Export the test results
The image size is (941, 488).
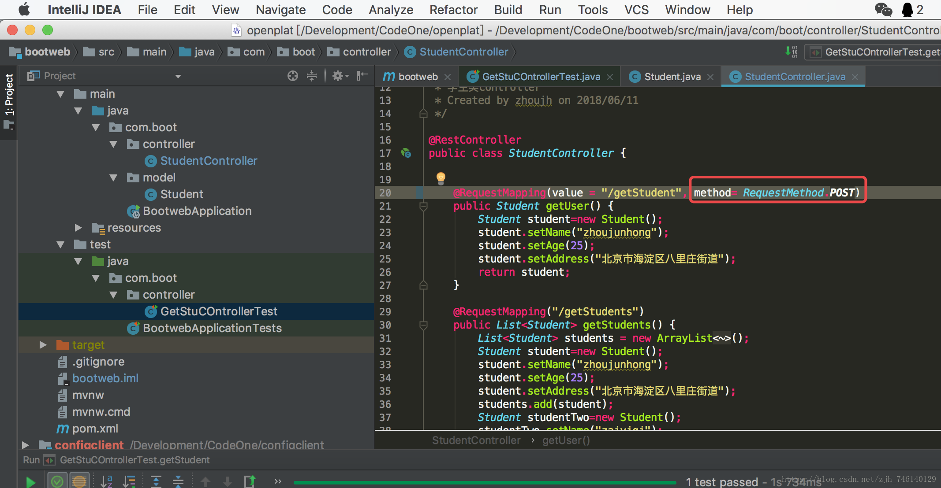point(250,481)
